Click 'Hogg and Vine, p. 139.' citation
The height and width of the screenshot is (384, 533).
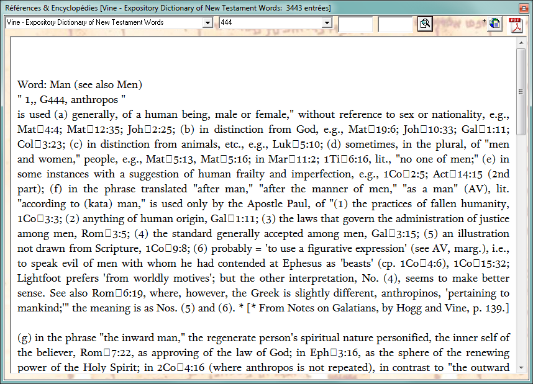click(x=450, y=308)
